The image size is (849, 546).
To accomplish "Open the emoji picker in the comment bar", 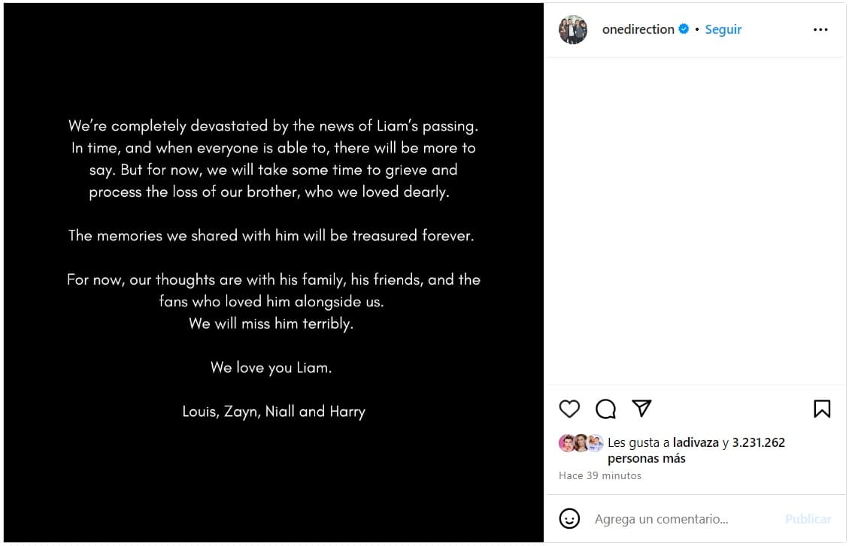I will (x=570, y=518).
